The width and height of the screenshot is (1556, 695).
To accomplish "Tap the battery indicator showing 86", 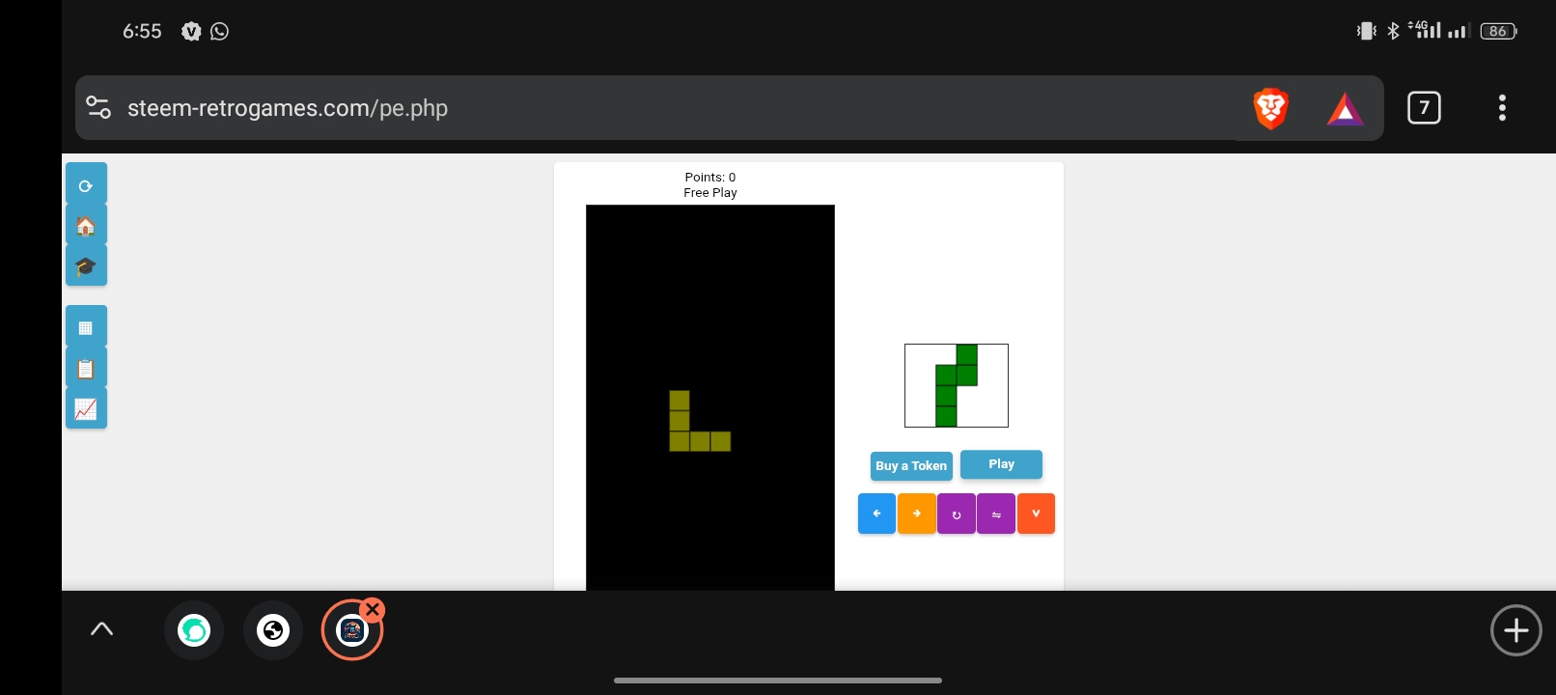I will 1498,31.
